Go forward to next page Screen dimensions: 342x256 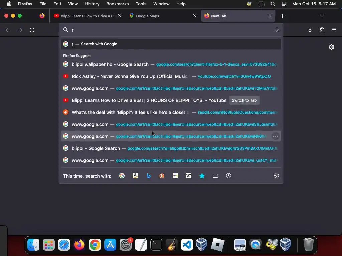click(x=20, y=30)
